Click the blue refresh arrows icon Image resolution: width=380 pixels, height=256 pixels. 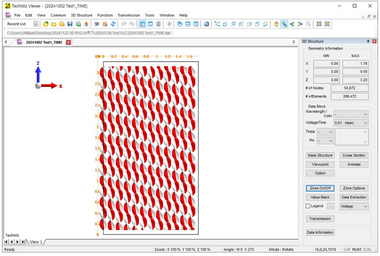[113, 24]
